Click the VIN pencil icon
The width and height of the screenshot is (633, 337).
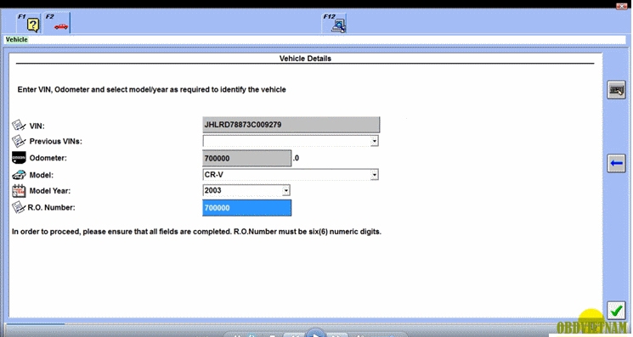[19, 126]
